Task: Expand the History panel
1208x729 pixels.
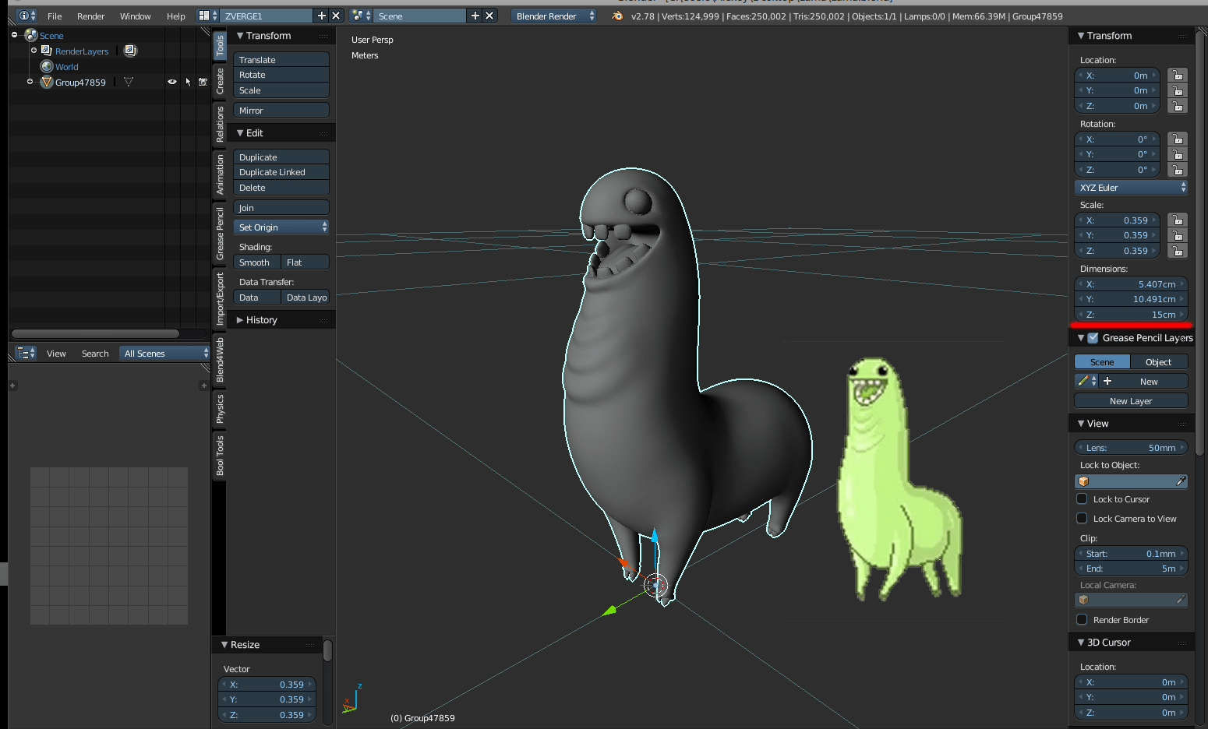Action: (x=240, y=319)
